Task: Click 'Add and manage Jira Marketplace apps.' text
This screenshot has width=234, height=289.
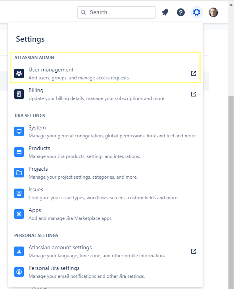Action: coord(71,218)
